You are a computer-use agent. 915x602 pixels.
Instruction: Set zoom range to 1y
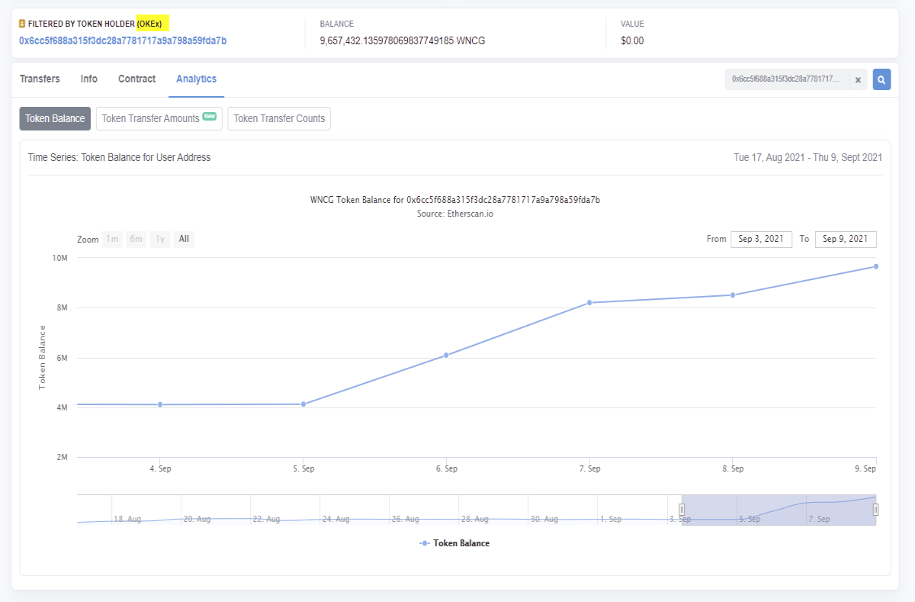click(160, 239)
